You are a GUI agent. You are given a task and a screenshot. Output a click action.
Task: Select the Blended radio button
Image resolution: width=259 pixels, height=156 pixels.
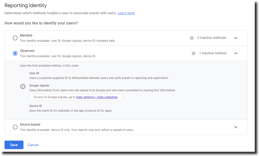click(15, 38)
